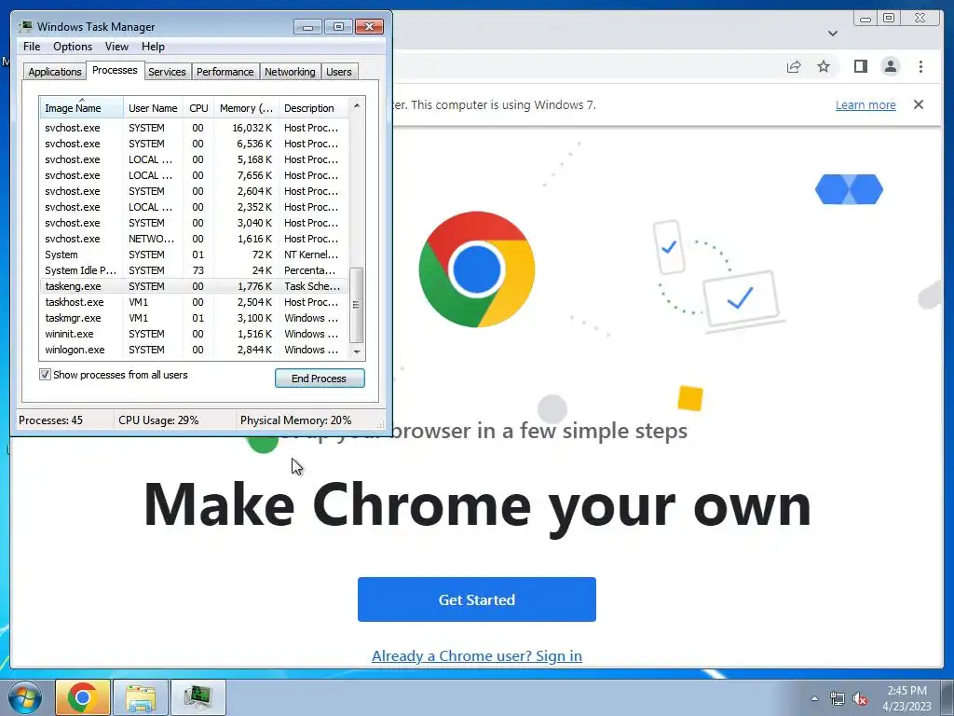Viewport: 954px width, 716px height.
Task: Select svchost.exe row owned by NETWO...
Action: 194,239
